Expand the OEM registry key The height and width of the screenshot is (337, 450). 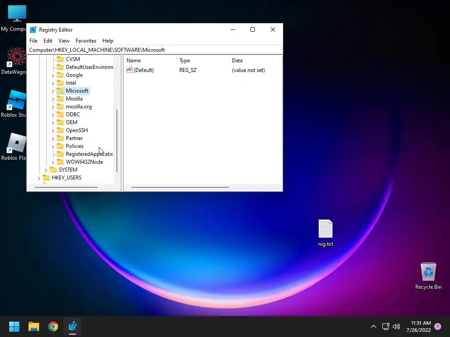[53, 123]
